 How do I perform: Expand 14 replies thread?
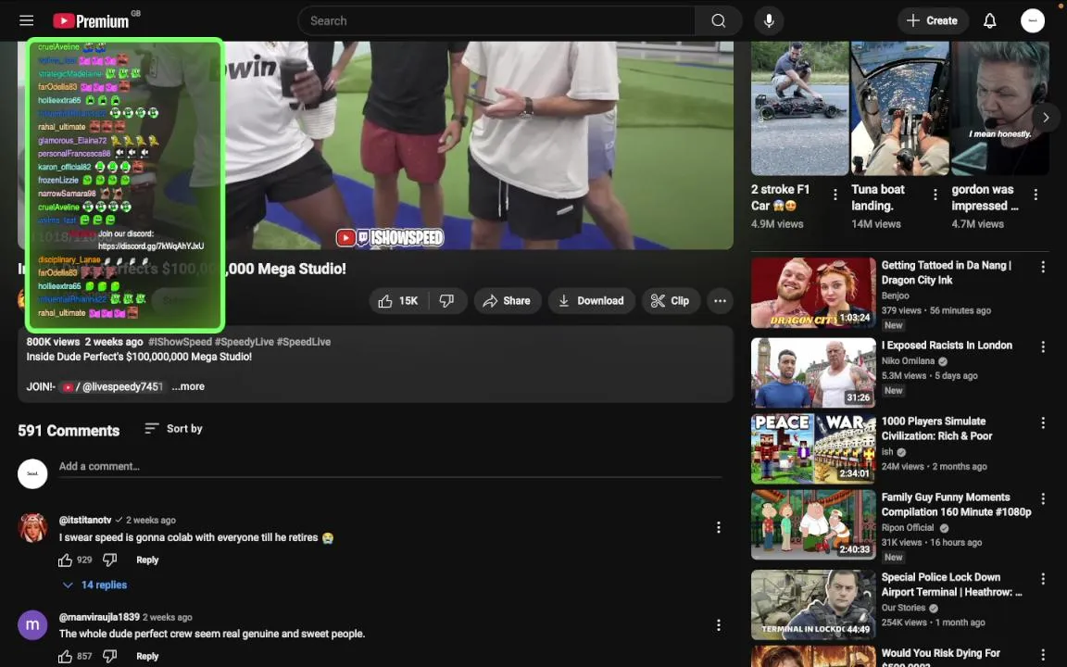(x=94, y=585)
